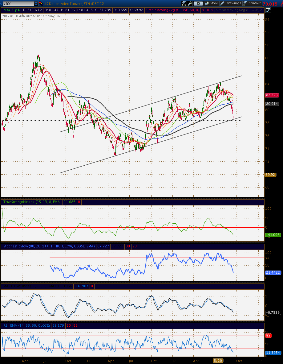Click the colored symbol link icon
The width and height of the screenshot is (283, 364).
click(40, 3)
